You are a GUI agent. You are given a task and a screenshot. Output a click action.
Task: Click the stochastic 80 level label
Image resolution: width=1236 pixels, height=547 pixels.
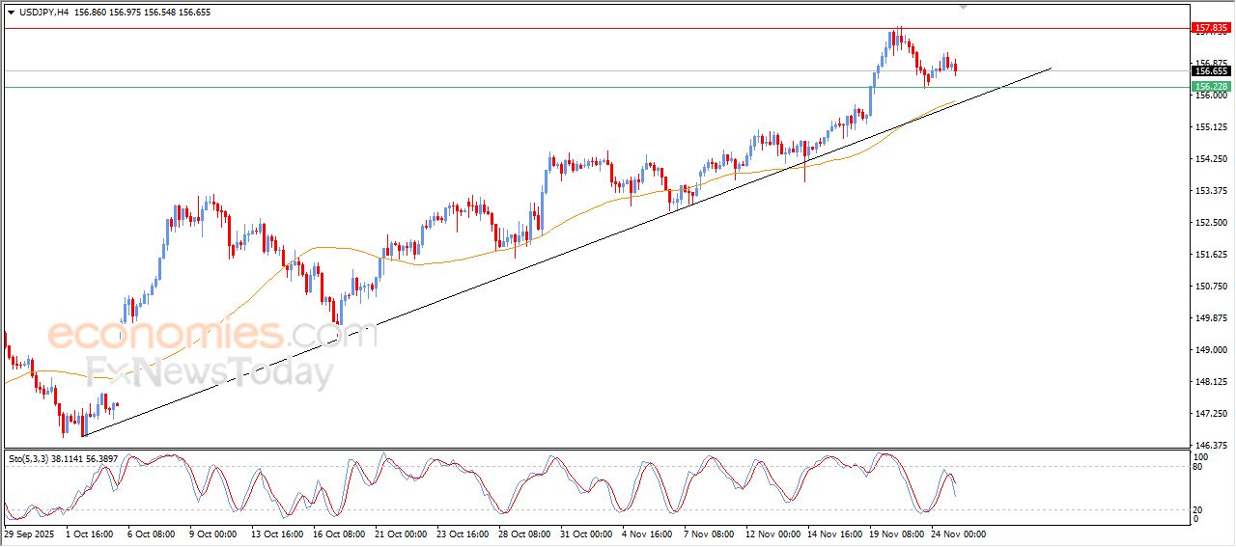1199,467
